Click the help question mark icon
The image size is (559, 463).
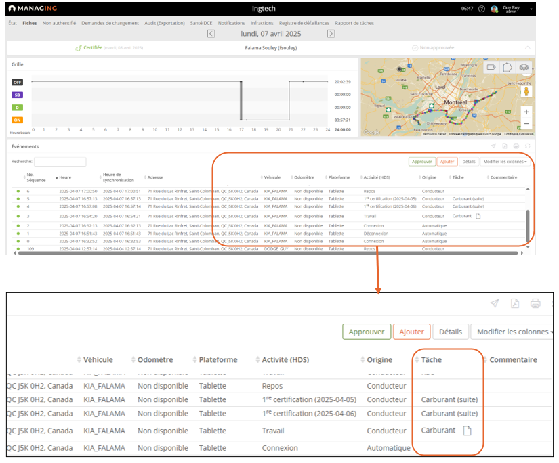click(482, 9)
